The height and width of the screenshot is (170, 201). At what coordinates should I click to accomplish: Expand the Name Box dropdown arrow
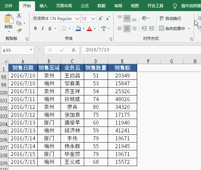(31, 50)
